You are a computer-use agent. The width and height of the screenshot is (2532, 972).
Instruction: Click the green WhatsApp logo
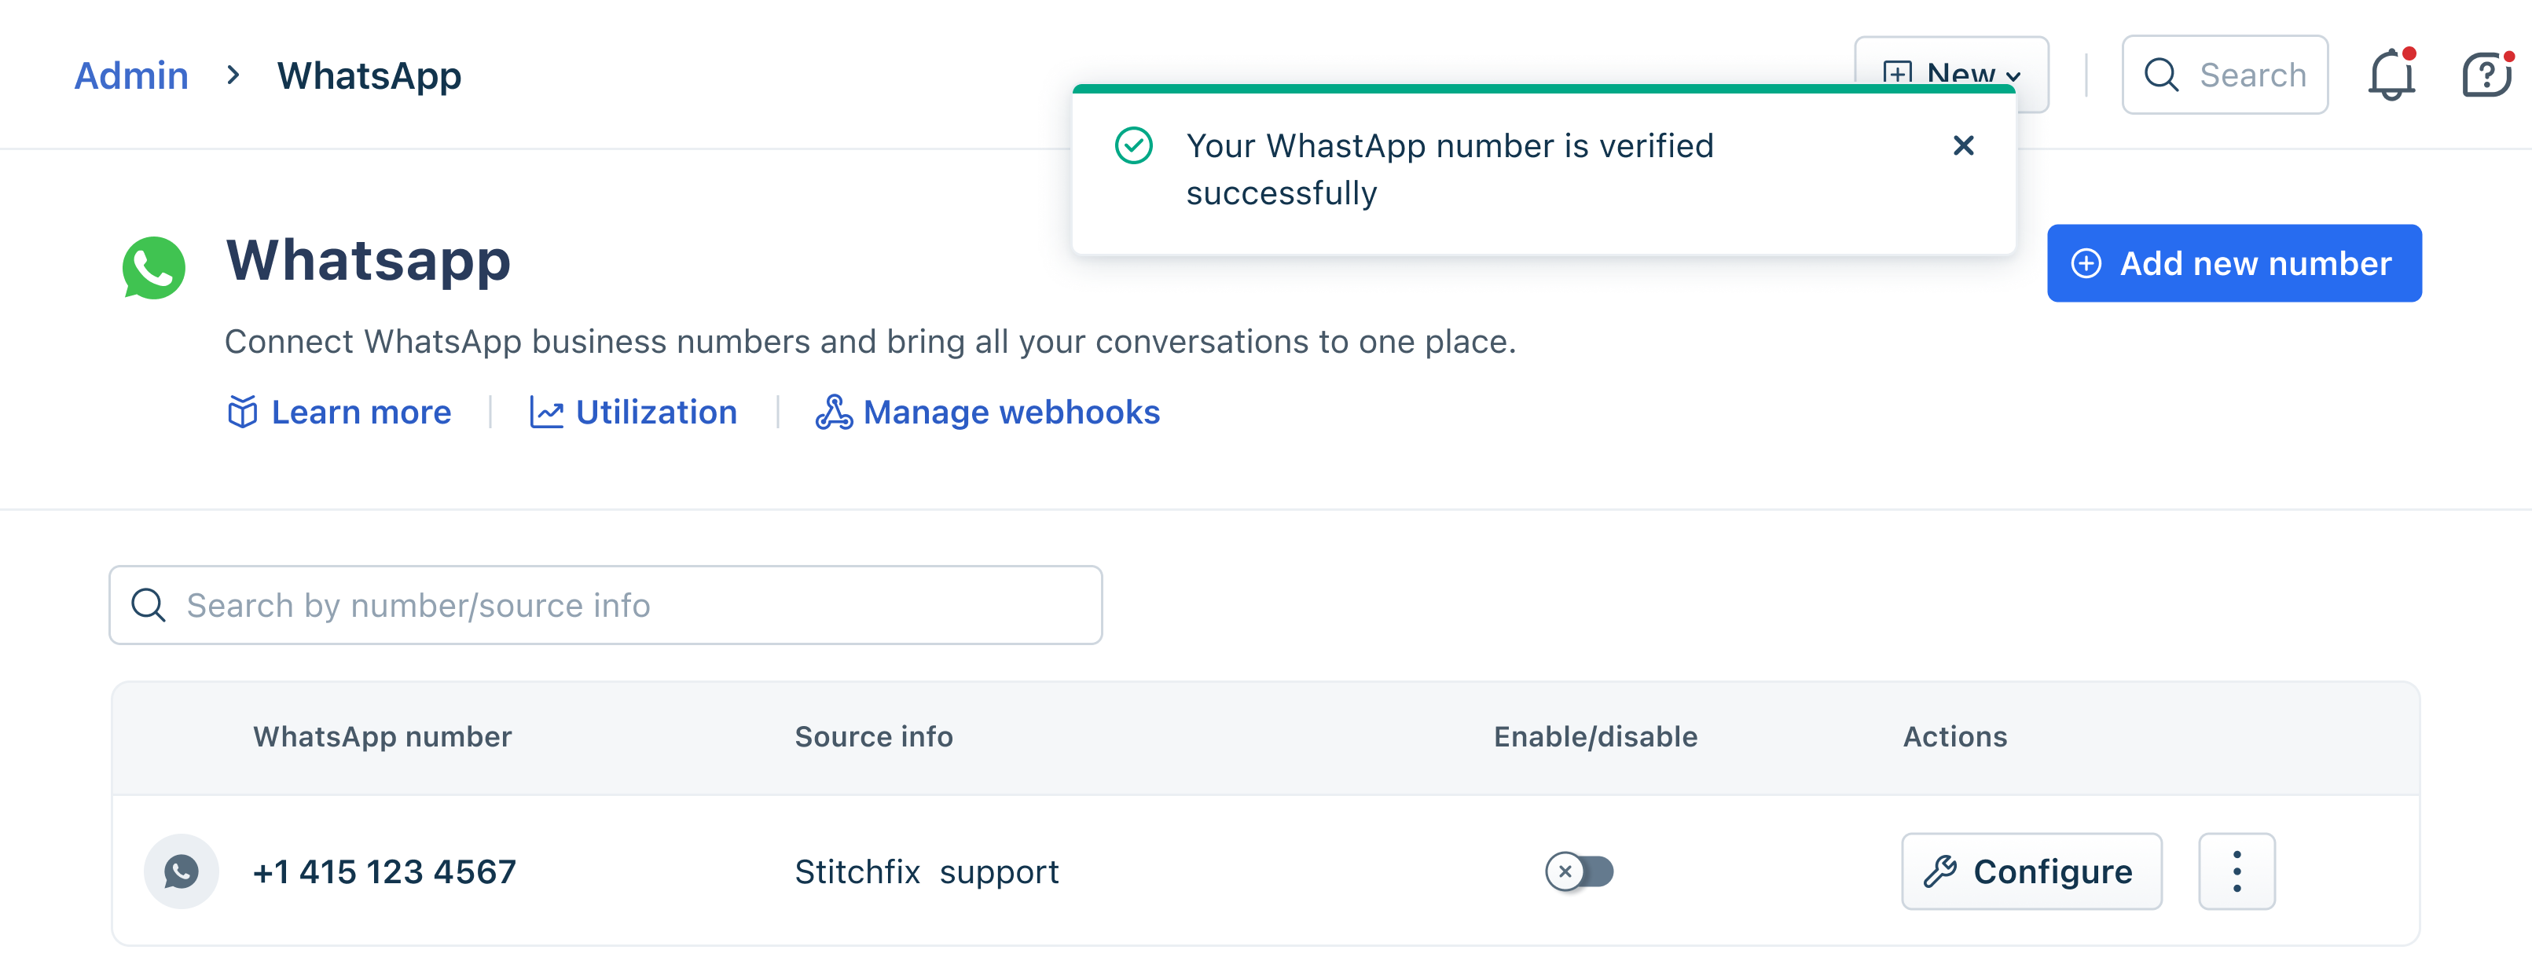pyautogui.click(x=153, y=266)
